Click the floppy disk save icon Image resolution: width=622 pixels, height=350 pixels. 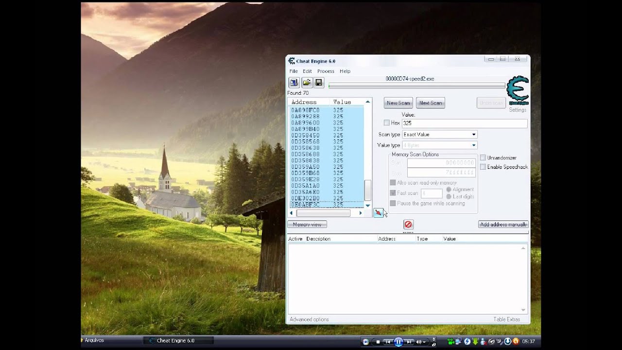click(319, 83)
